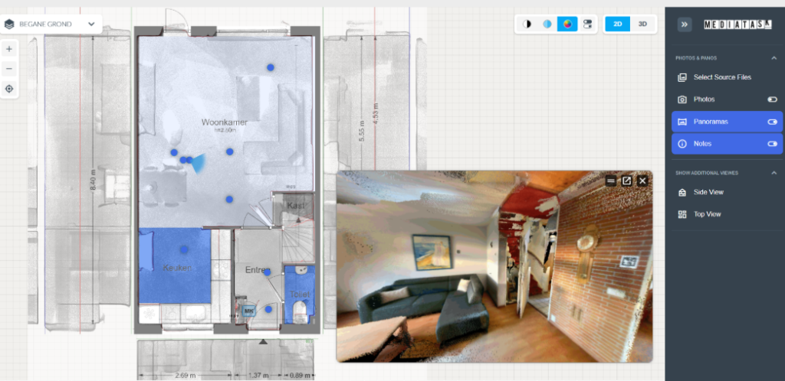Open the panorama viewer menu icon
This screenshot has height=381, width=785.
[x=610, y=181]
